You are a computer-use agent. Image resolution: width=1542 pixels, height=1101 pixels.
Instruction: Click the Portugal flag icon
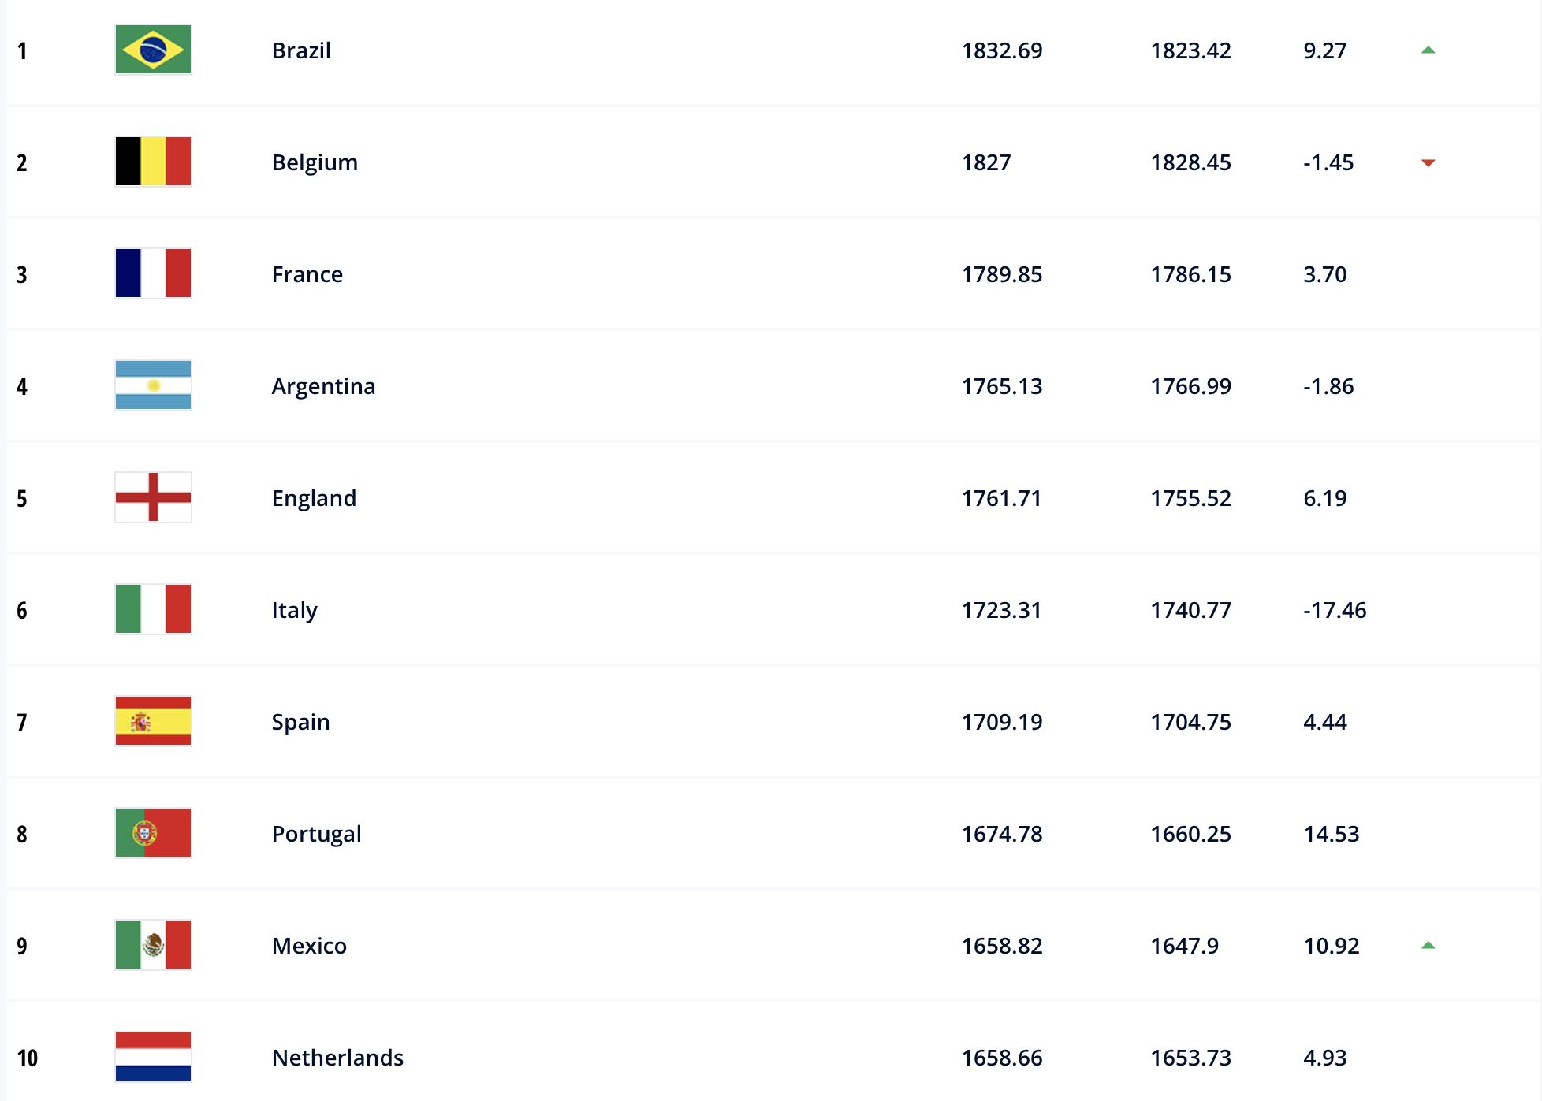pyautogui.click(x=153, y=833)
